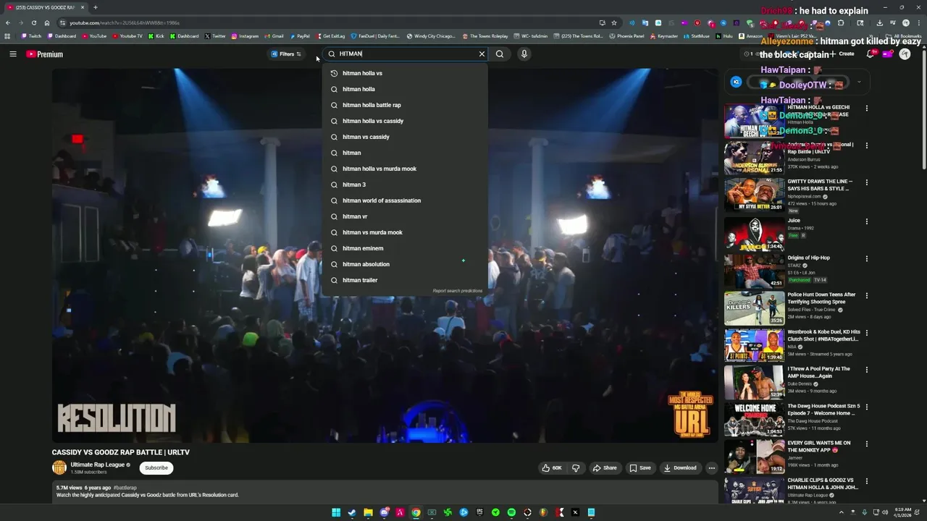The width and height of the screenshot is (927, 521).
Task: Save the video to a playlist
Action: pos(639,468)
